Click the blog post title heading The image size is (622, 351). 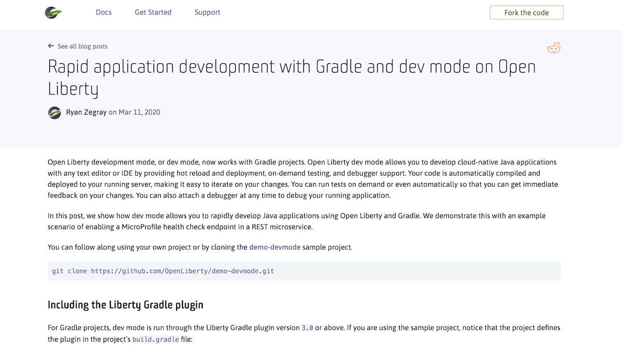click(x=292, y=78)
